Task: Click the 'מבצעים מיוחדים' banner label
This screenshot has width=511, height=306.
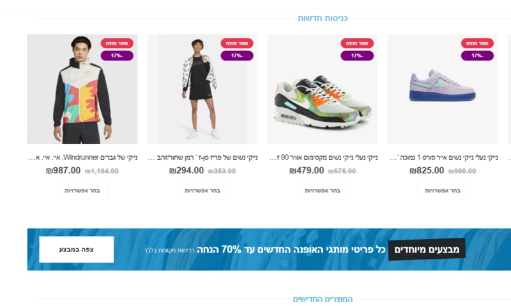Action: click(x=427, y=249)
